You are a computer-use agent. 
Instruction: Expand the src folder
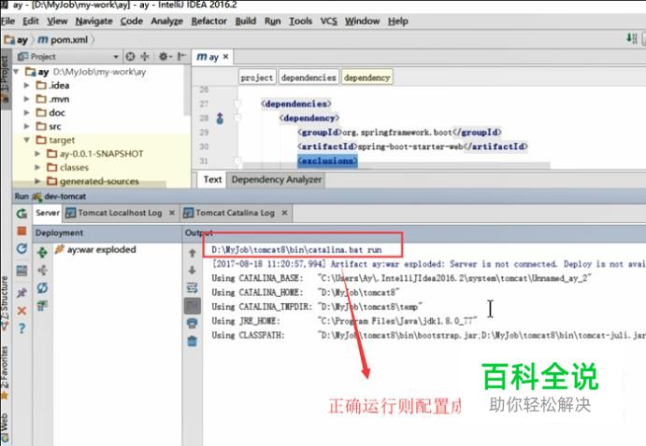point(27,126)
